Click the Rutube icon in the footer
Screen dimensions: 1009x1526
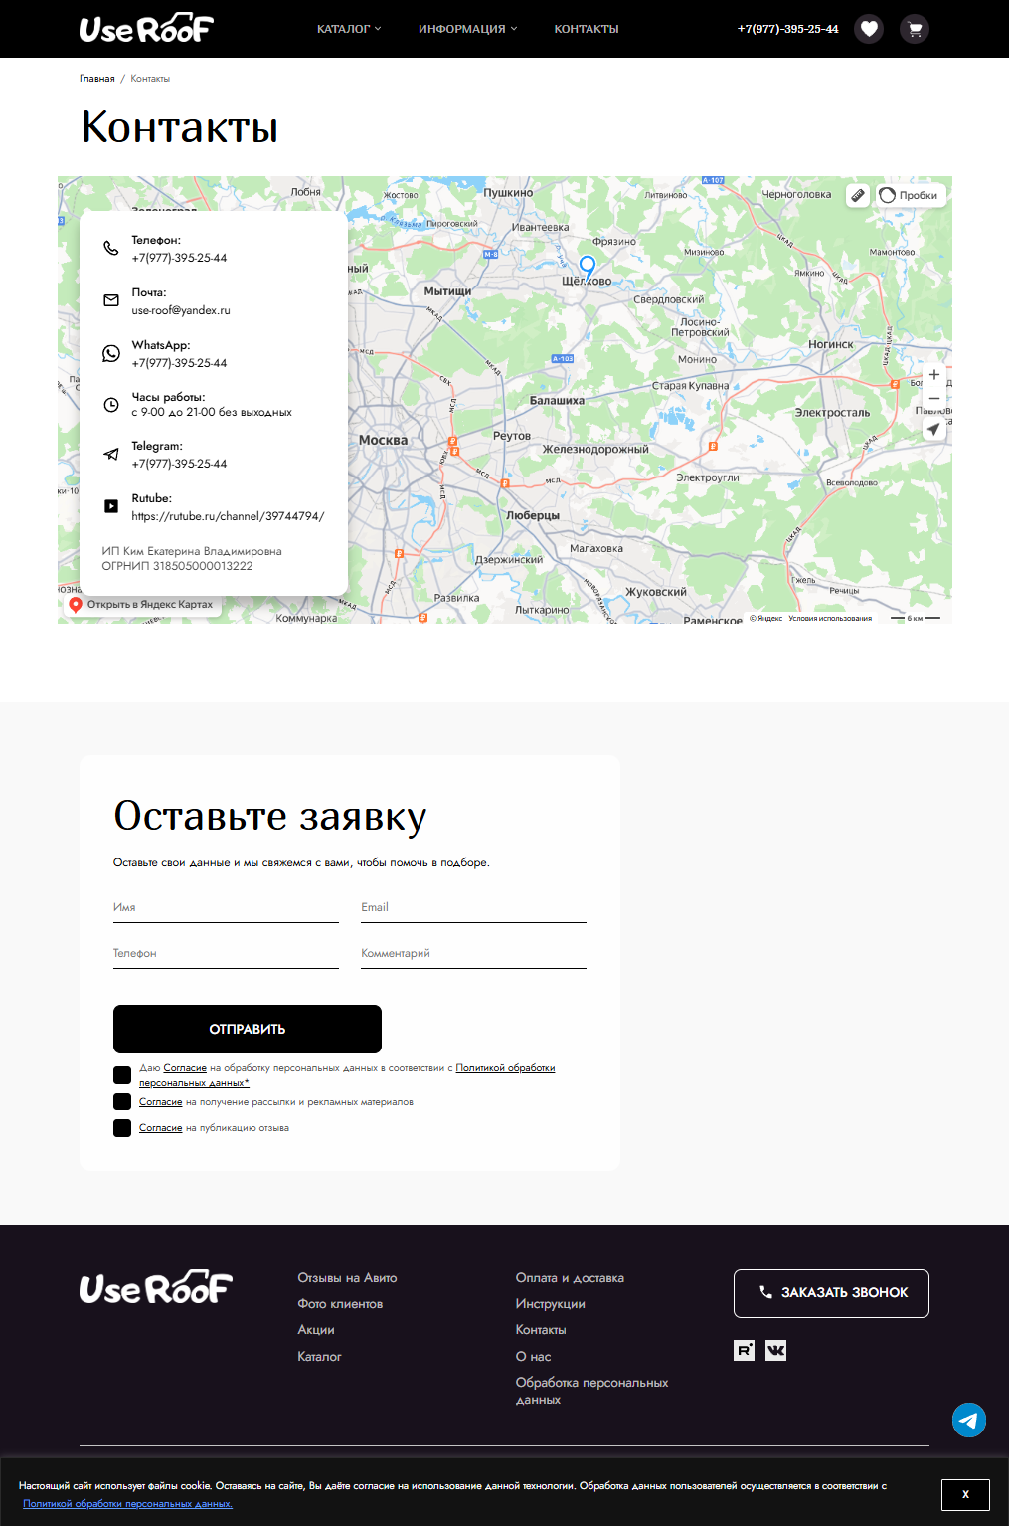click(x=744, y=1351)
